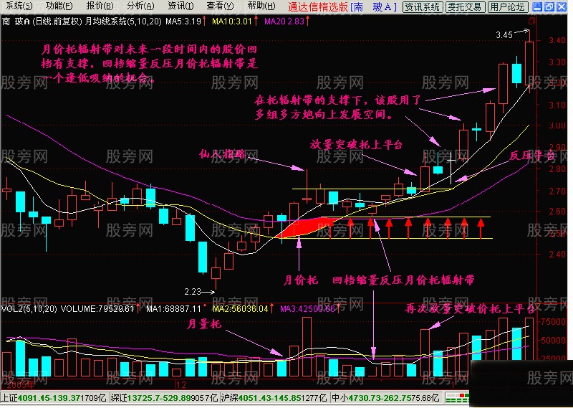Click the MA3:42500.86 volume average label
The width and height of the screenshot is (573, 408).
[x=307, y=309]
